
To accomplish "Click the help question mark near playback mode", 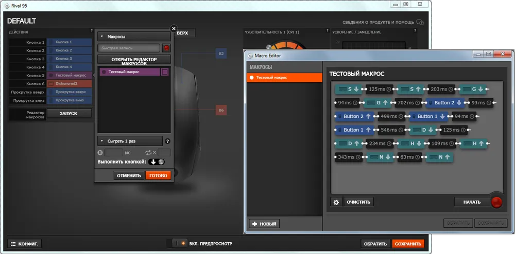I will 167,141.
